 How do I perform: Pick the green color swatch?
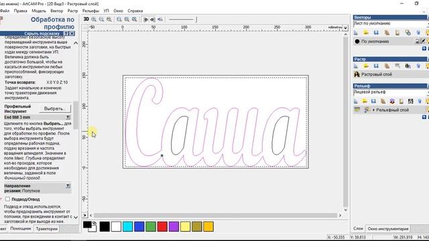(x=151, y=226)
